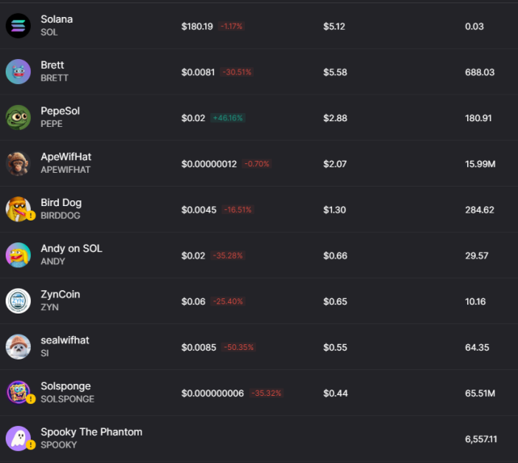Select the BRETT ticker text
Image resolution: width=518 pixels, height=463 pixels.
[54, 78]
